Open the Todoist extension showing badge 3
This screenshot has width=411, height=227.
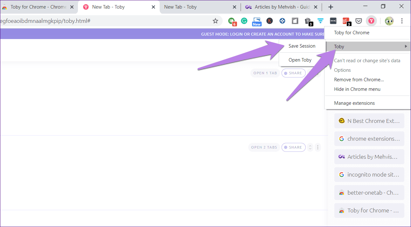346,21
